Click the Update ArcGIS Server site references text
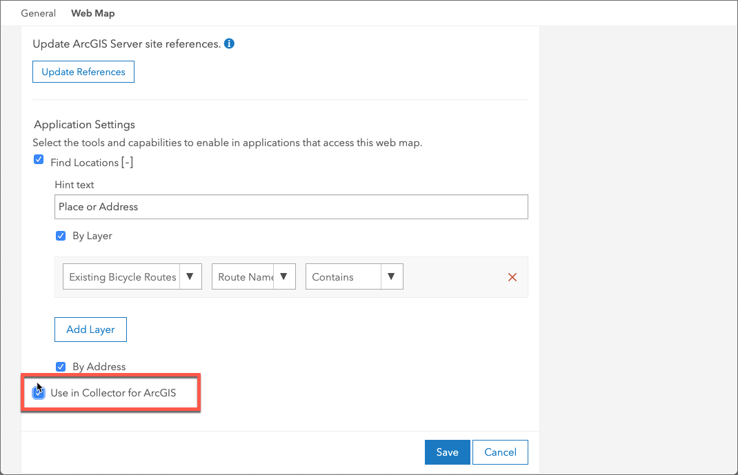The width and height of the screenshot is (738, 475). tap(127, 43)
